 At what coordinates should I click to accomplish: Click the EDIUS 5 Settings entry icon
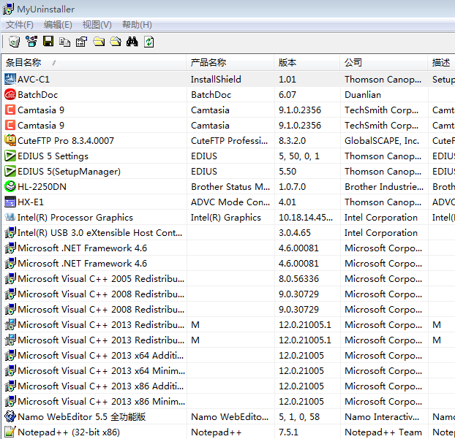click(10, 156)
